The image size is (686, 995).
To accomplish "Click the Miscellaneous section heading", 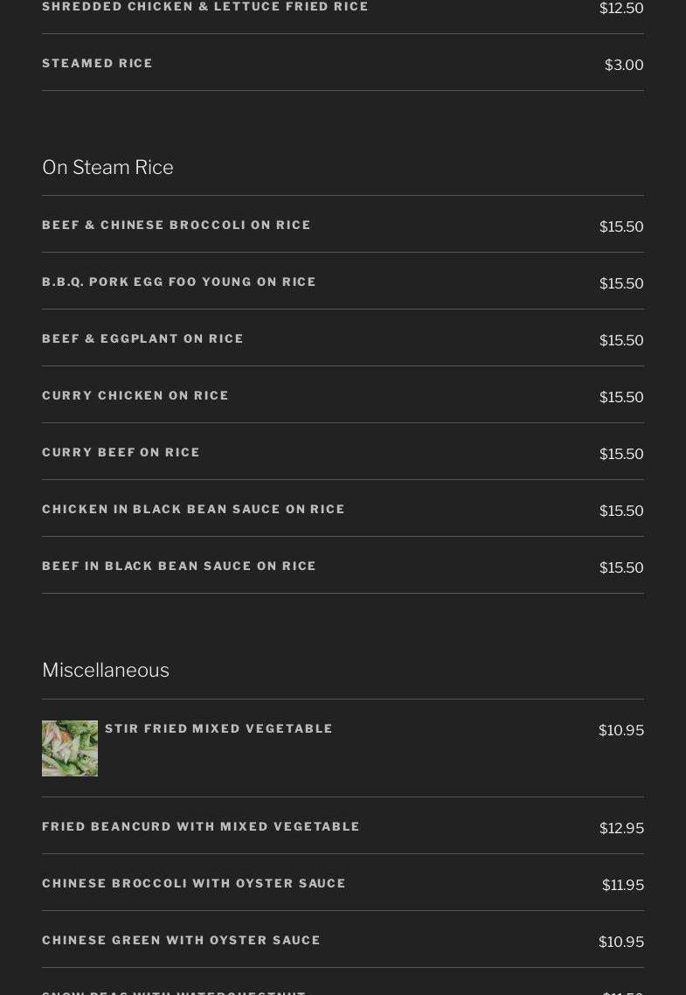I will coord(106,671).
